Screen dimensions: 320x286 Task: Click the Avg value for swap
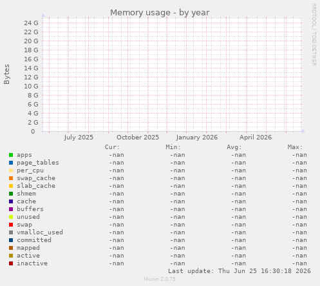click(238, 225)
